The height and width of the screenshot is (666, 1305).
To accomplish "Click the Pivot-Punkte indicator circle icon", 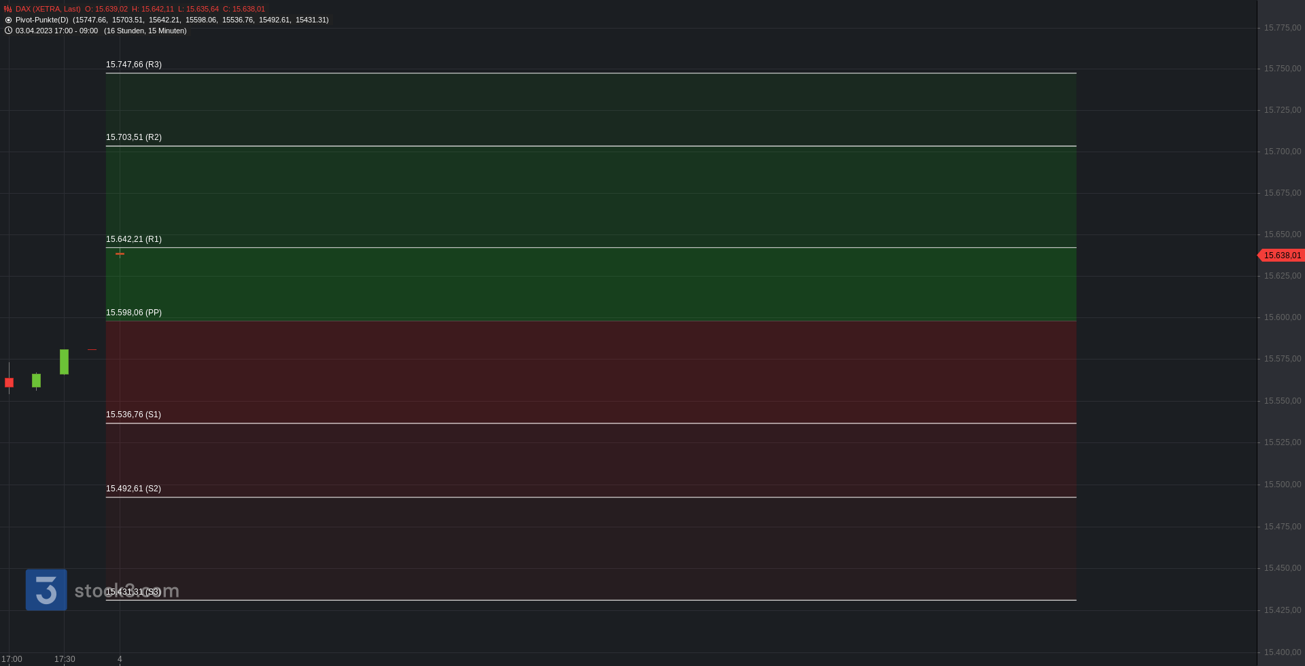I will point(8,20).
